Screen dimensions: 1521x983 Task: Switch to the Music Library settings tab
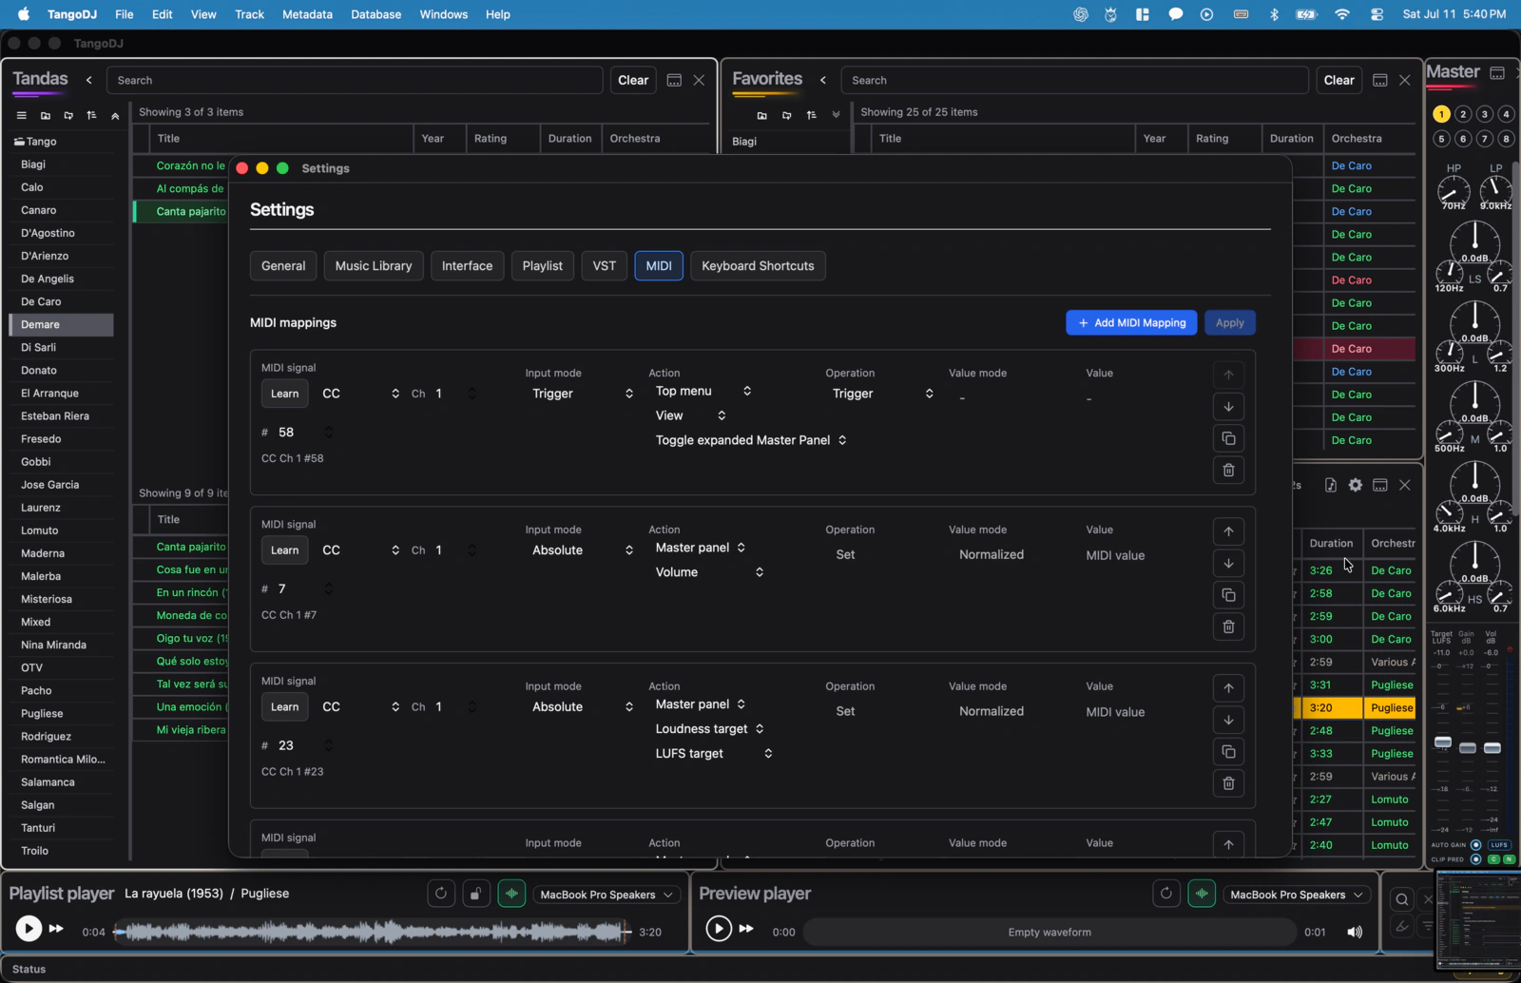pyautogui.click(x=374, y=266)
